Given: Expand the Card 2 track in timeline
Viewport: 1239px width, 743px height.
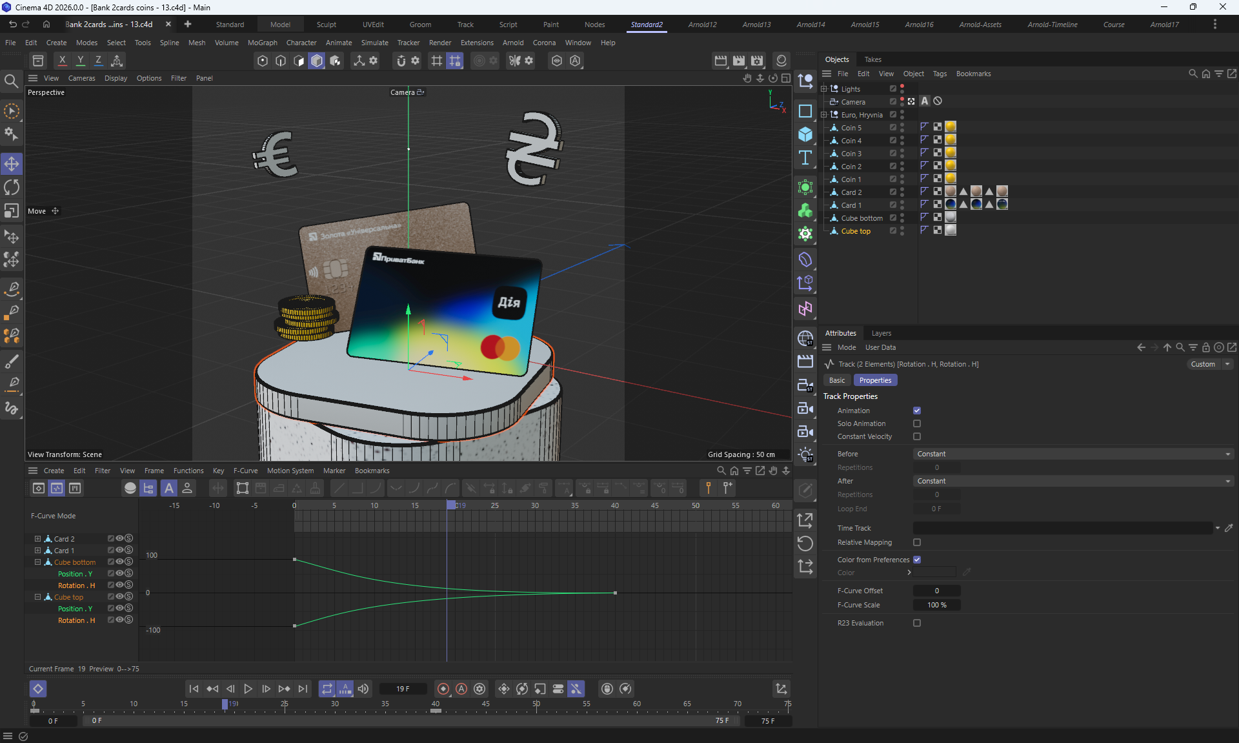Looking at the screenshot, I should click(x=37, y=538).
